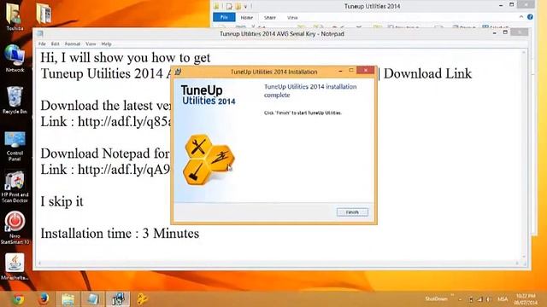Image resolution: width=547 pixels, height=307 pixels.
Task: Click the Notepad title bar icon
Action: point(40,33)
